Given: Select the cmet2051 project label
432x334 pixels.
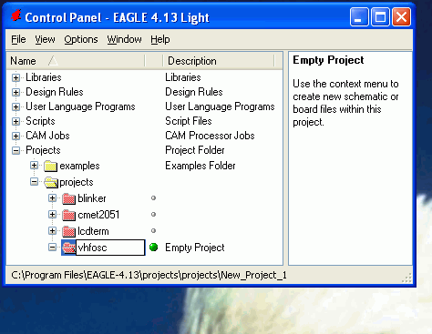Looking at the screenshot, I should point(98,215).
